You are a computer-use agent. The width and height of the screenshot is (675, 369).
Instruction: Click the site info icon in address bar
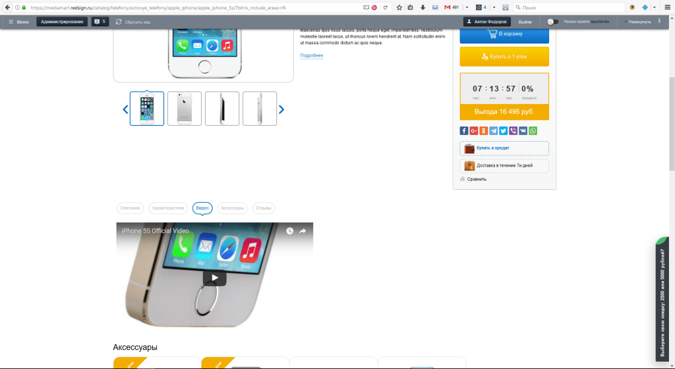tap(17, 7)
